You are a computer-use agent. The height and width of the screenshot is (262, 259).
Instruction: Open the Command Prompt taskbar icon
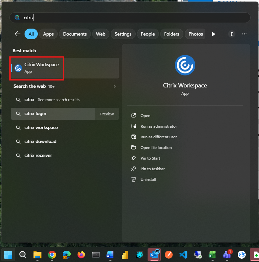pyautogui.click(x=96, y=255)
